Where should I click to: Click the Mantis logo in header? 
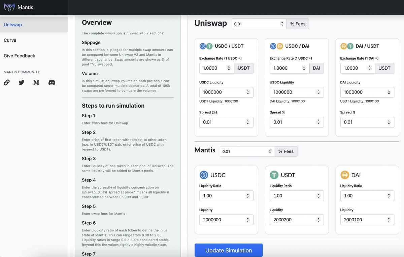coord(9,7)
